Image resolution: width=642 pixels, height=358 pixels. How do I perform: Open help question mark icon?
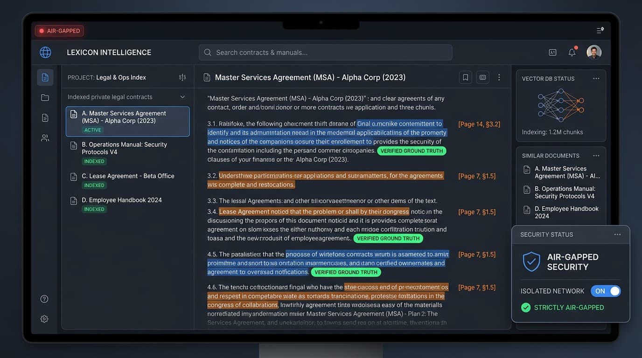coord(44,299)
